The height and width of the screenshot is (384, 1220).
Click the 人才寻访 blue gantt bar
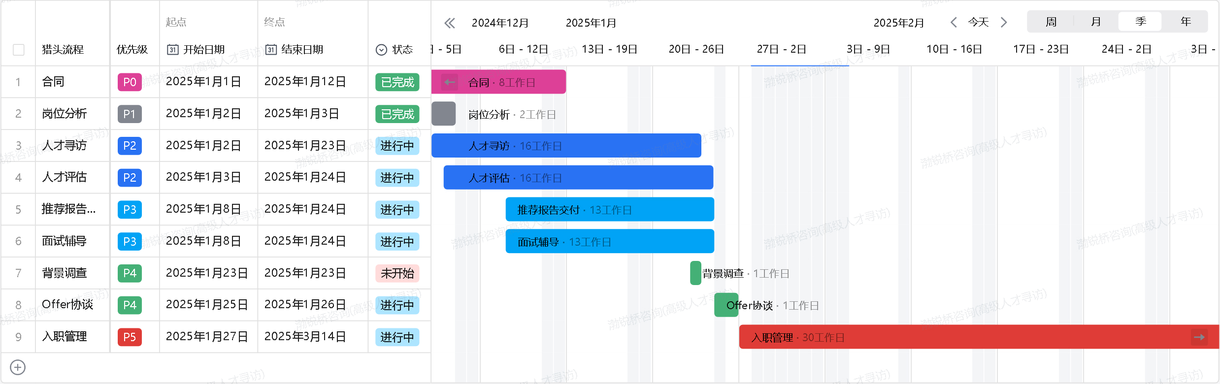click(566, 146)
